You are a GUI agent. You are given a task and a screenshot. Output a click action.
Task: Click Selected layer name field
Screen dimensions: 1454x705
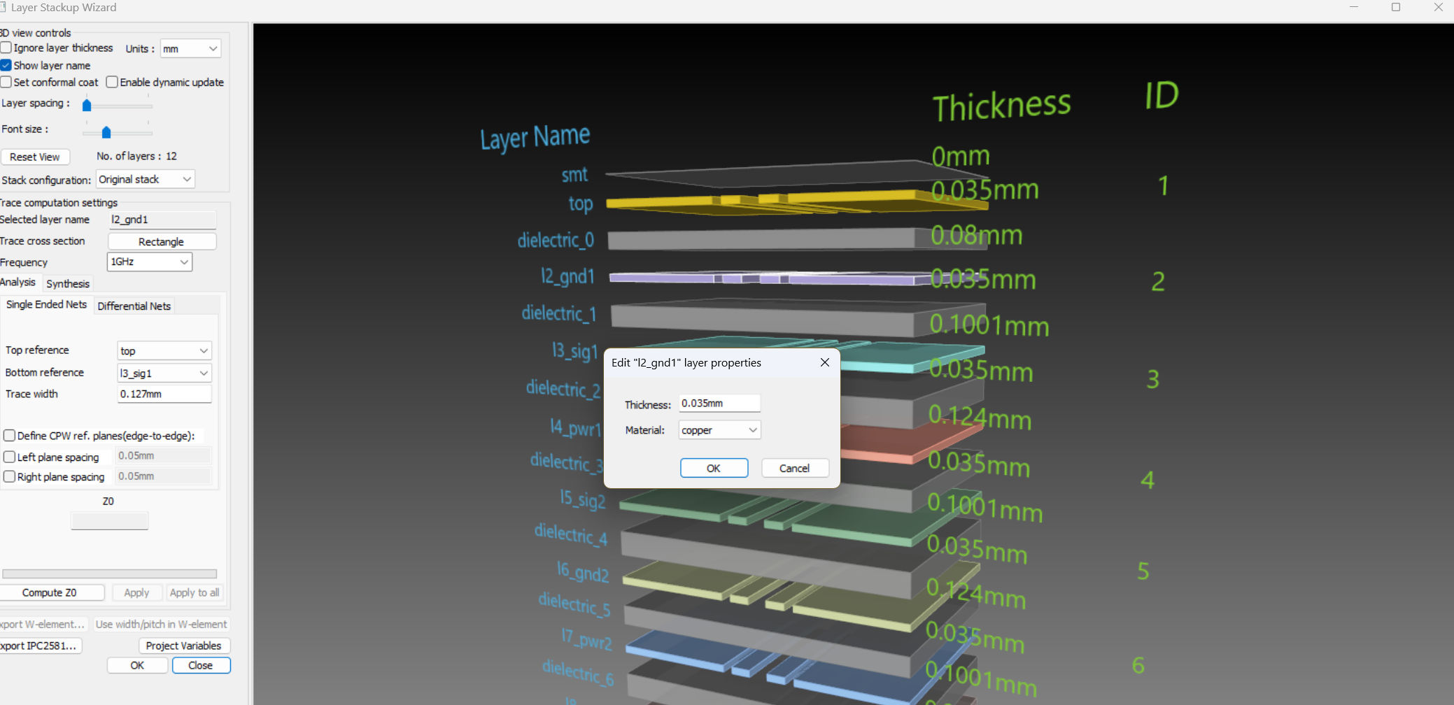click(162, 220)
